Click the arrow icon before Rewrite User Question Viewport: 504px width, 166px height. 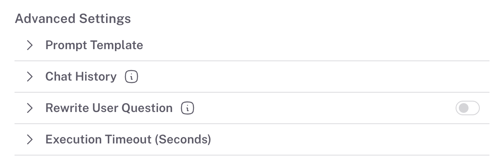(29, 108)
